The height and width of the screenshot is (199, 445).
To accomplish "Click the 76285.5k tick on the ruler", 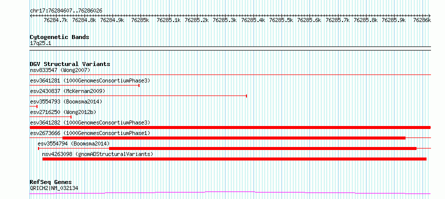I will (281, 20).
